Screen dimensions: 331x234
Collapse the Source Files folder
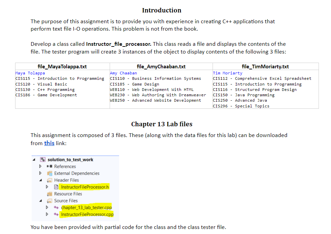(x=40, y=200)
